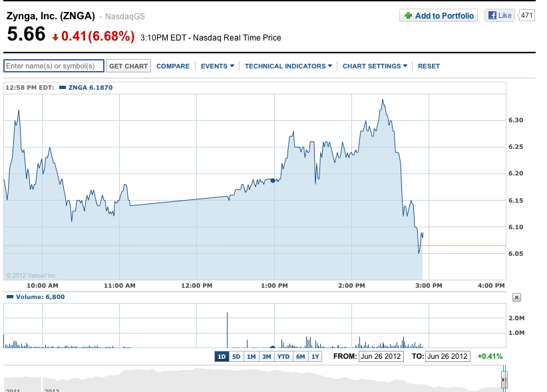547x392 pixels.
Task: Click the Volume: 6,800 label
Action: [x=40, y=297]
